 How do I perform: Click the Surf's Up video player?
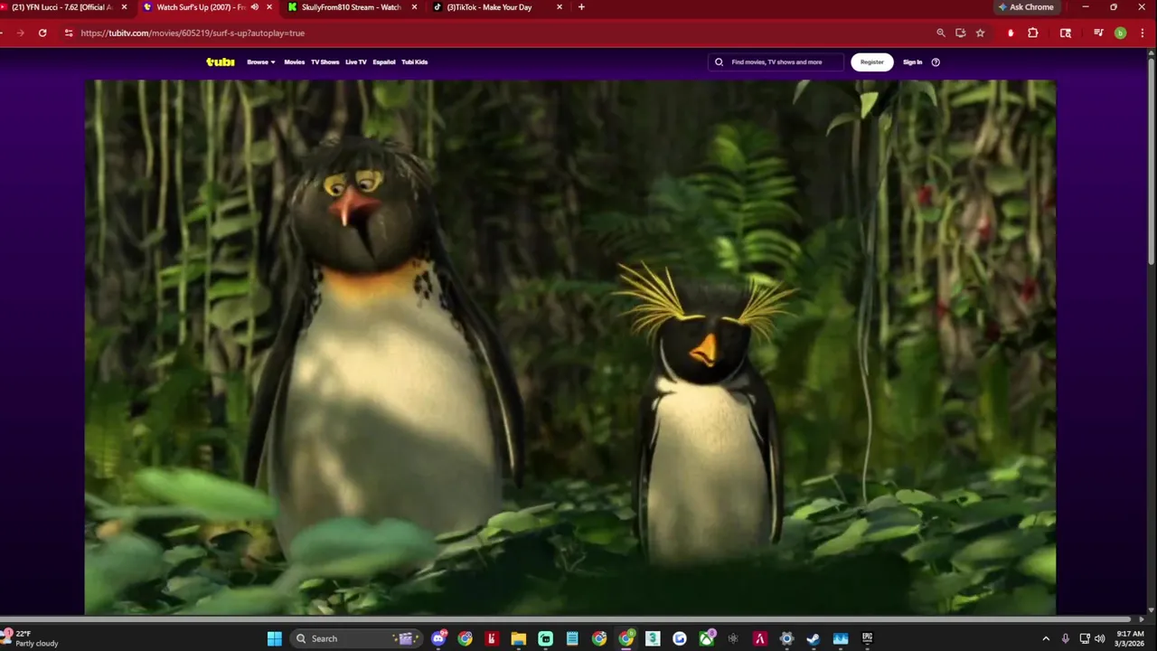tap(570, 347)
